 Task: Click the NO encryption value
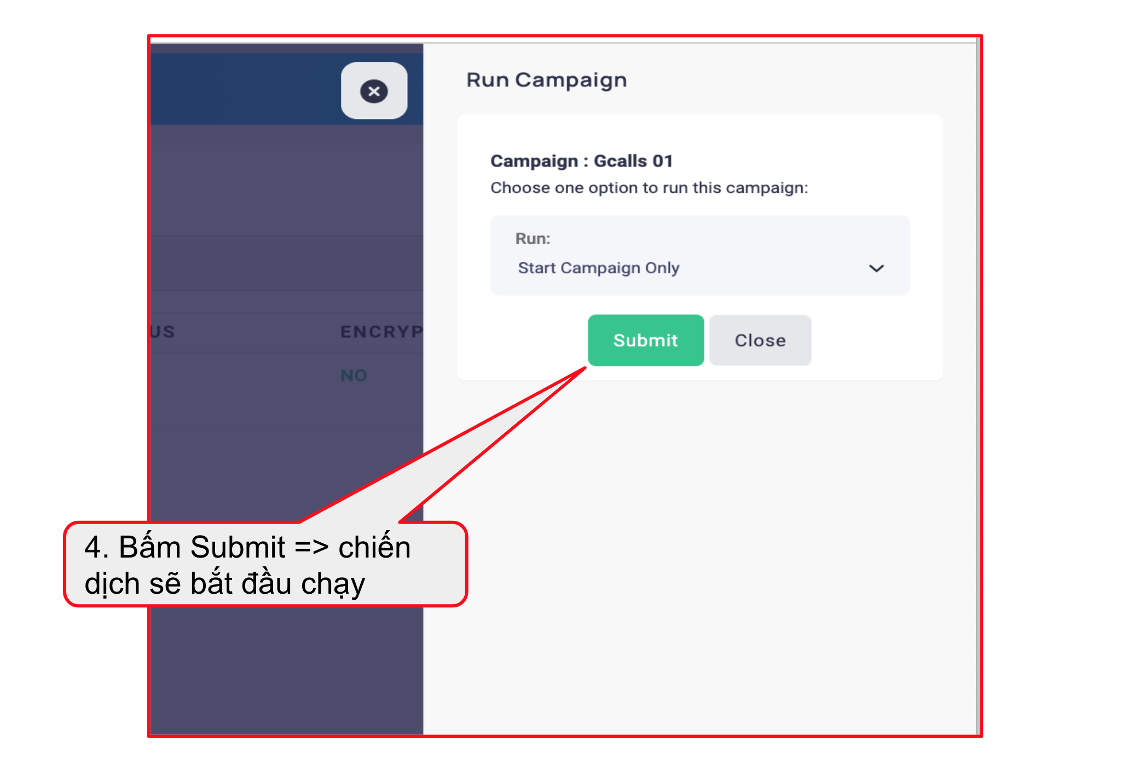coord(354,375)
